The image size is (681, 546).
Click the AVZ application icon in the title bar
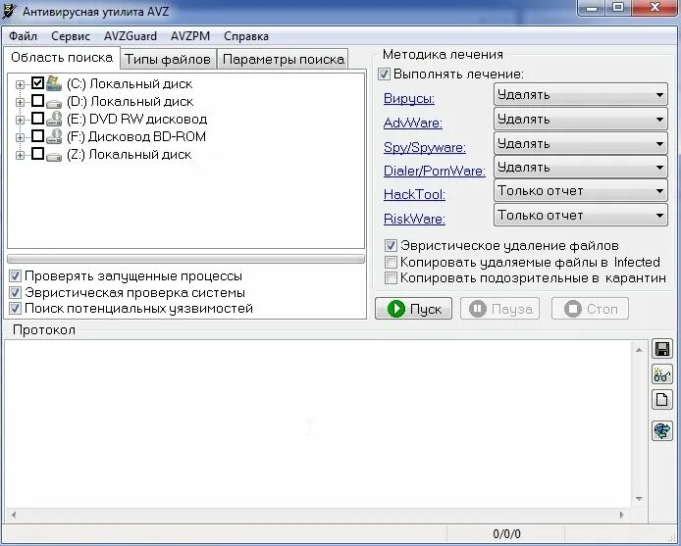coord(9,11)
